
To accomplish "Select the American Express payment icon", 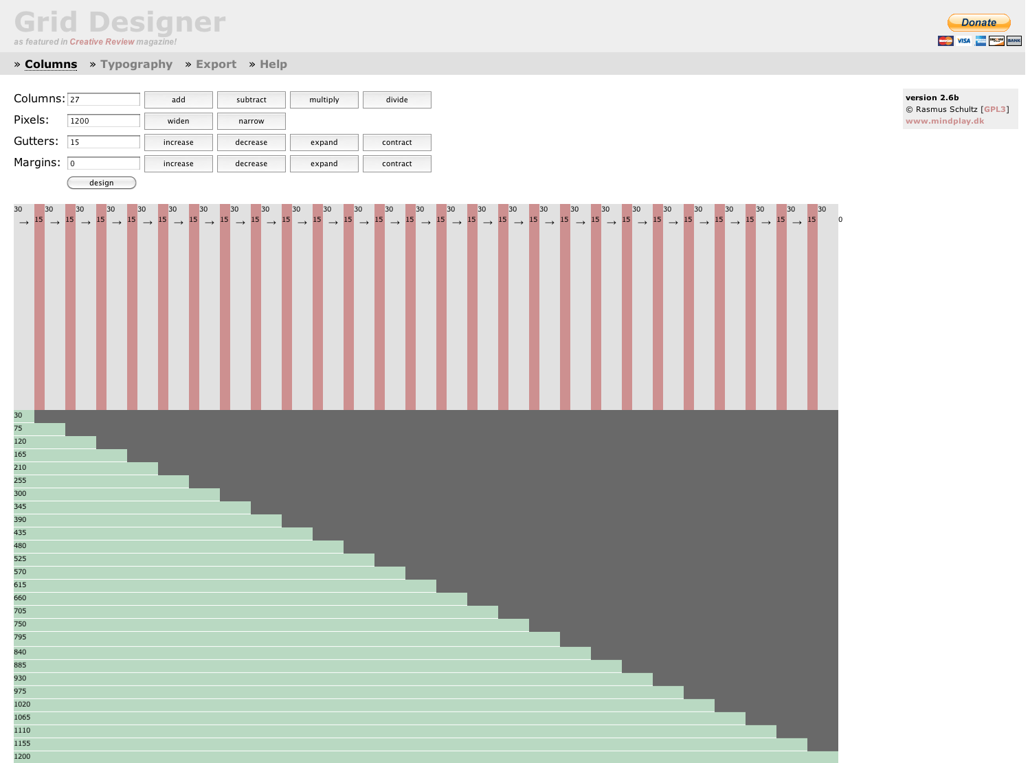I will [x=981, y=41].
